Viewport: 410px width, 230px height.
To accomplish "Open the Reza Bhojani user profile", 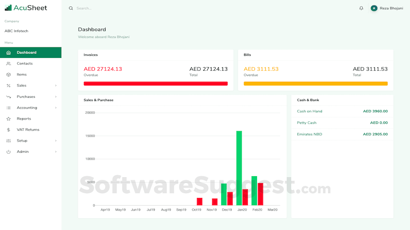I will click(x=387, y=8).
